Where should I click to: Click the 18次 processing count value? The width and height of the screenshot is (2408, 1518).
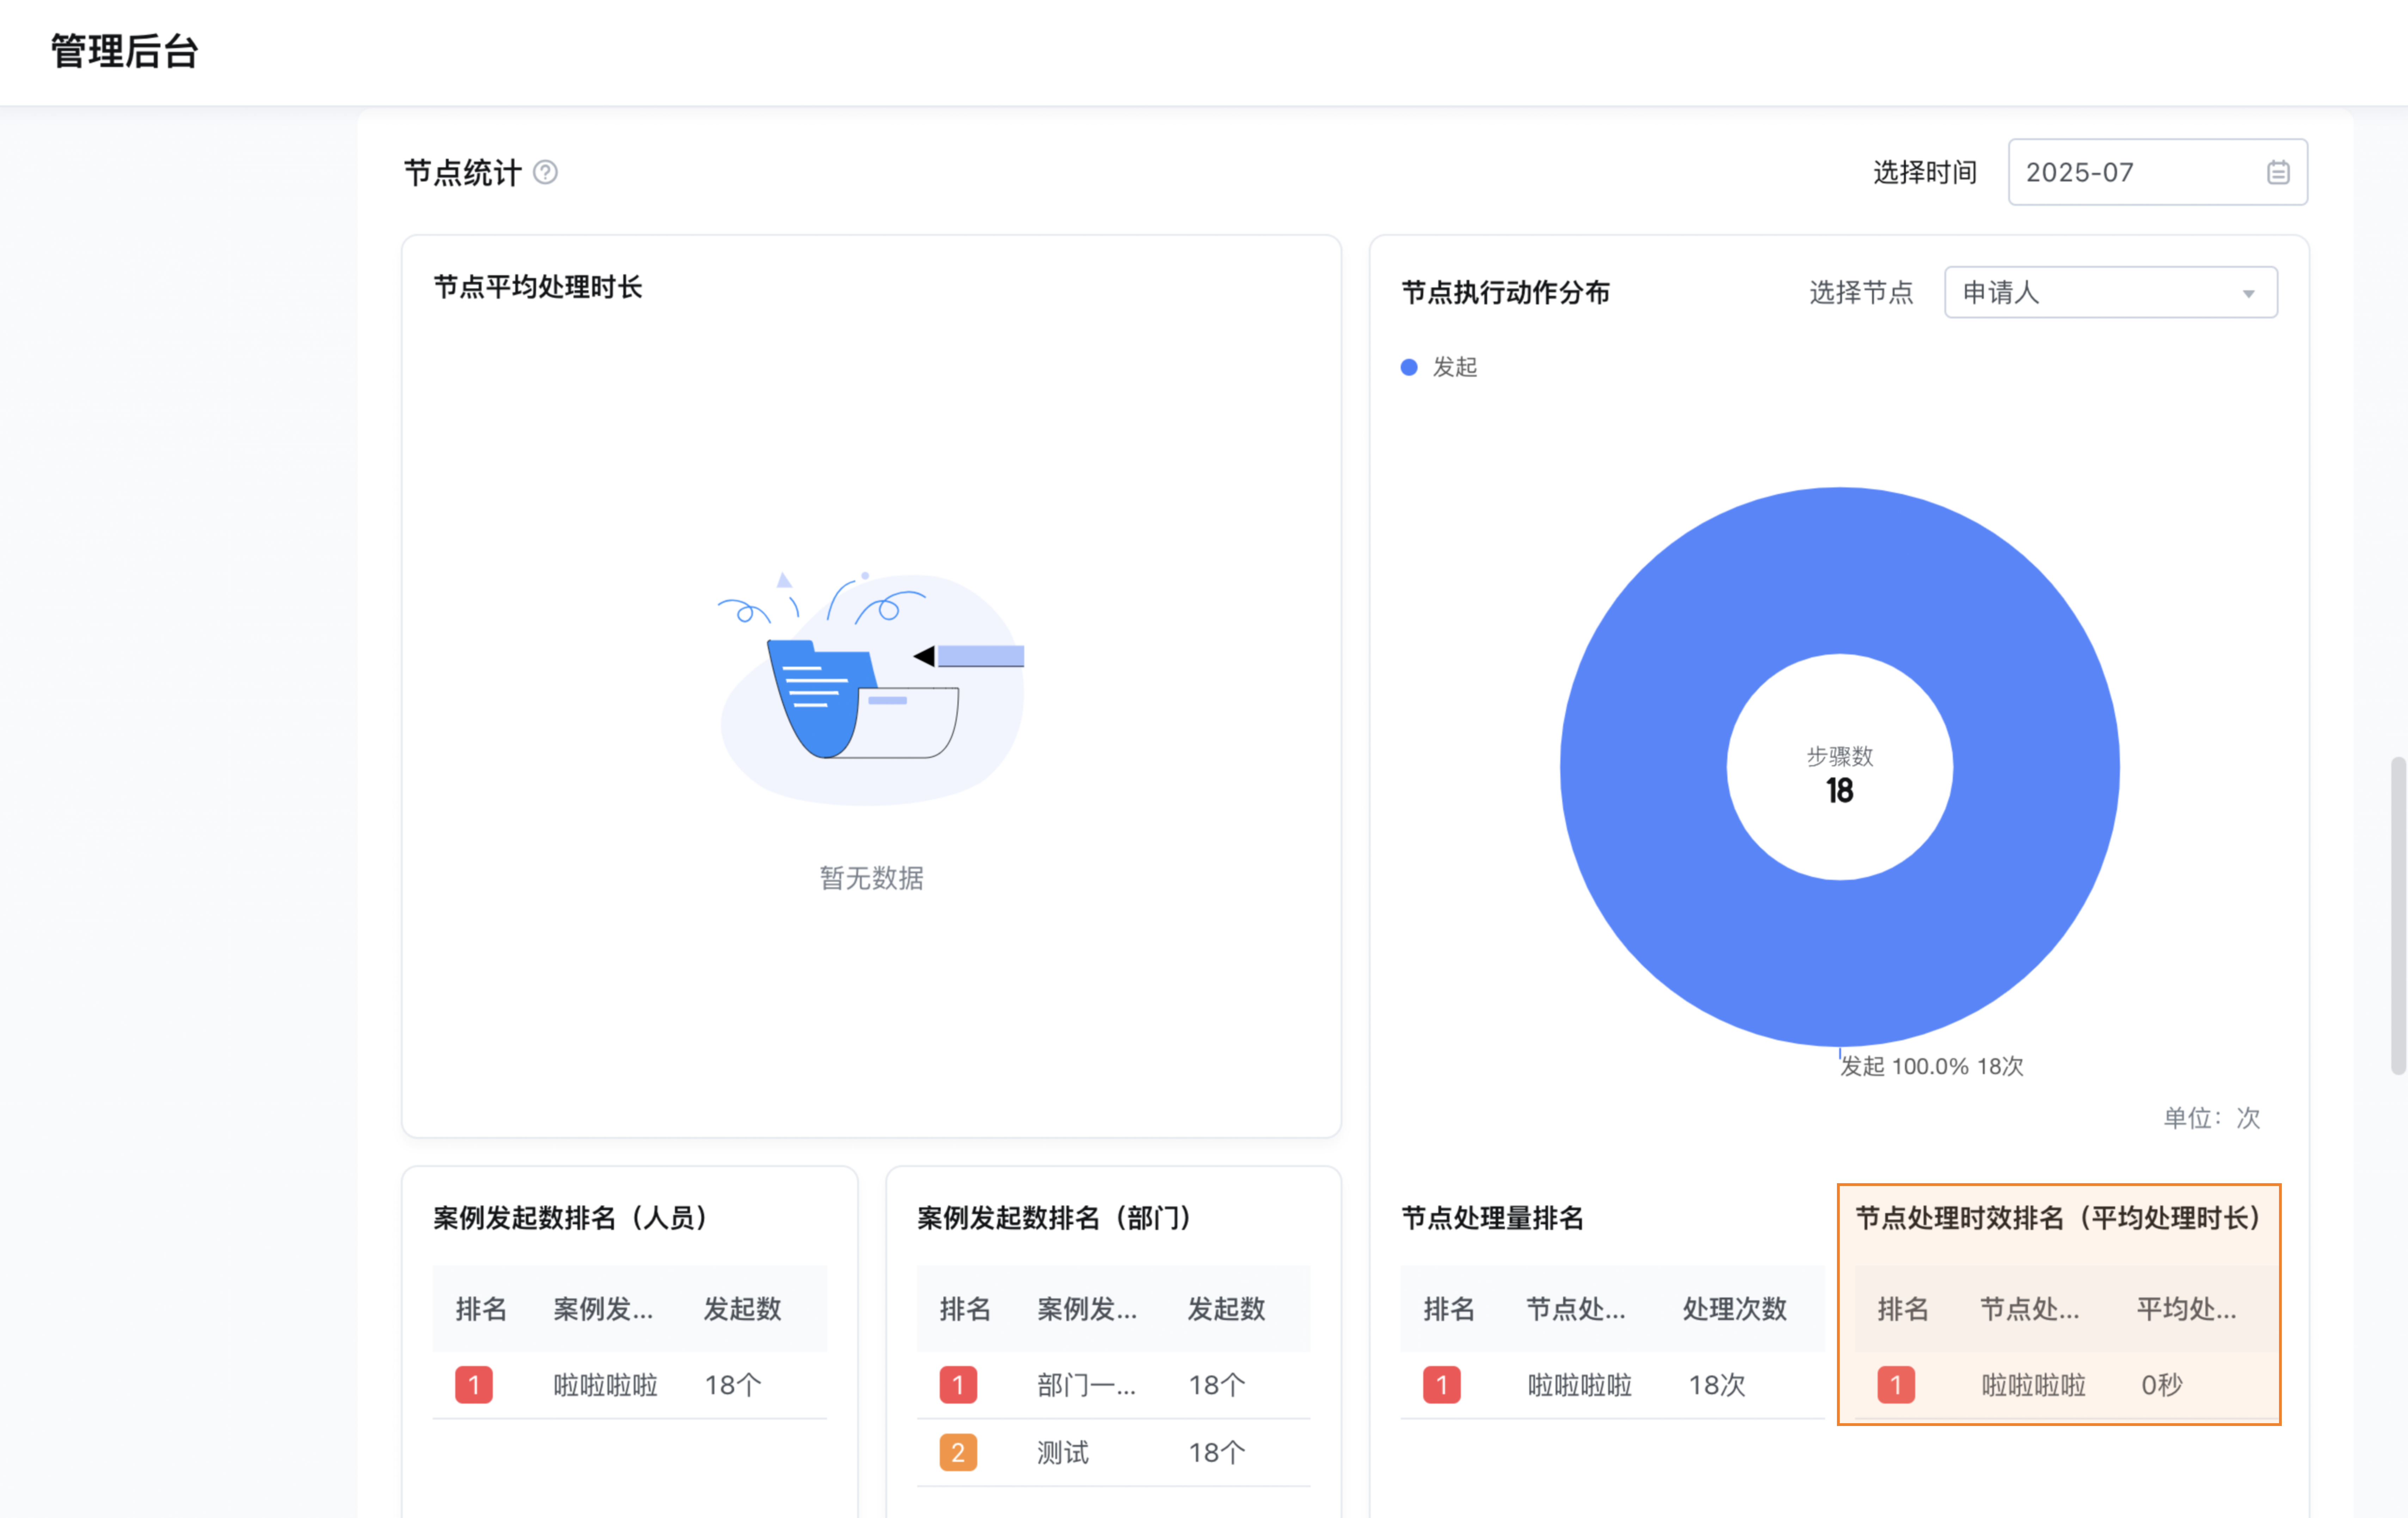[x=1717, y=1385]
